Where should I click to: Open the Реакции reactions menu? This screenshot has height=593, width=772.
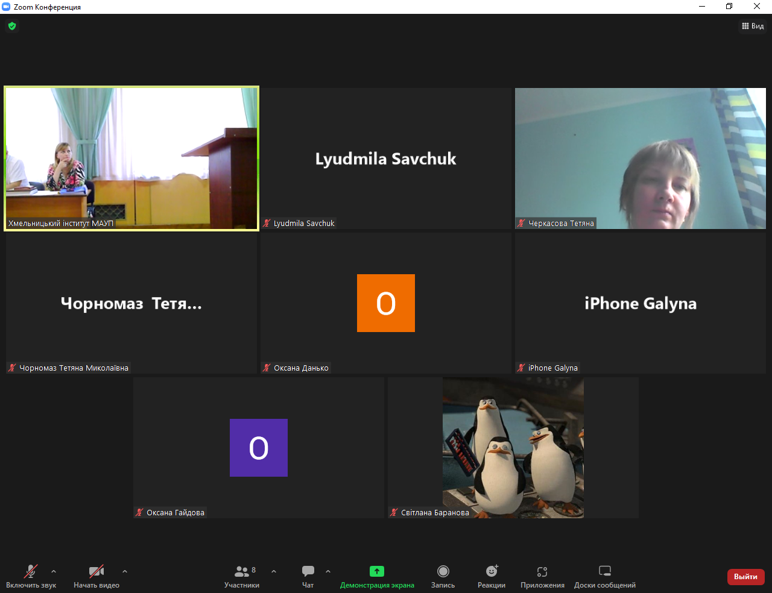coord(492,576)
